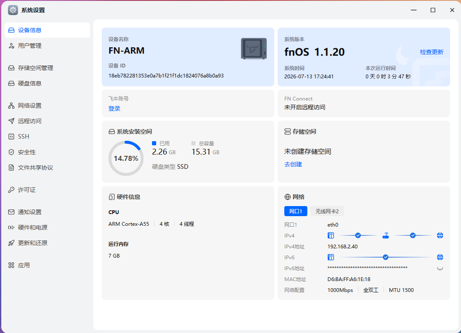
Task: Click the IPv4 row internet globe icon
Action: (x=440, y=235)
